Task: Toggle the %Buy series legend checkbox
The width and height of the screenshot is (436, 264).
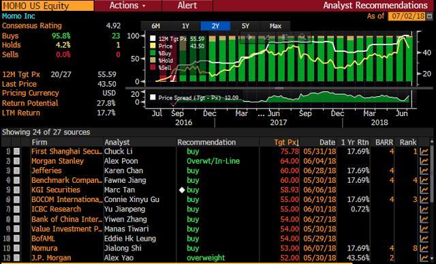Action: pos(153,53)
